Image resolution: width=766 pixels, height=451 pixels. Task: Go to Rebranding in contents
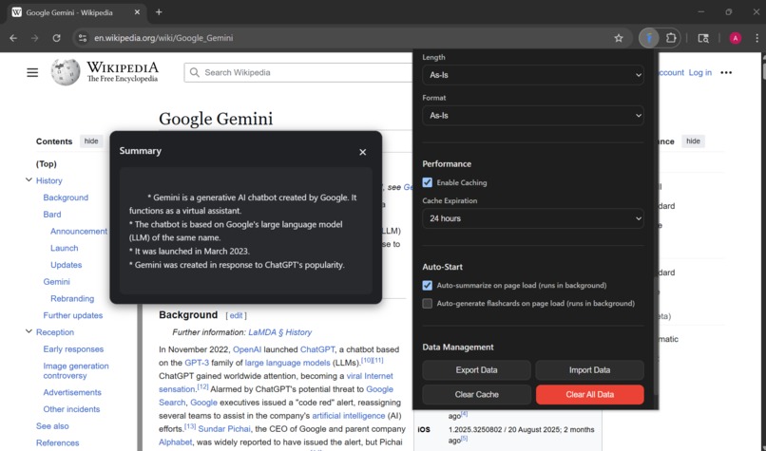click(x=72, y=299)
